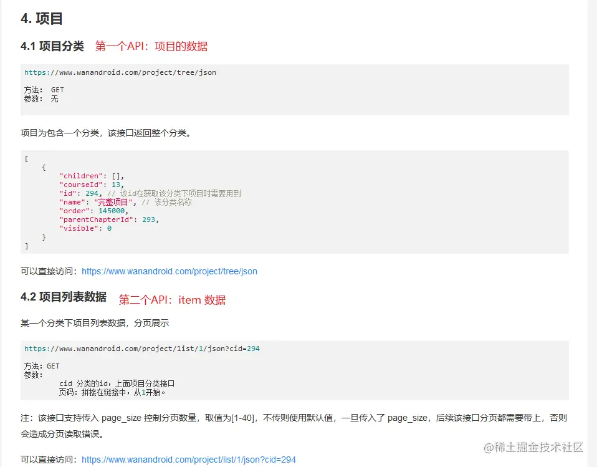
Task: Click the JSON field "courseId" value 13
Action: tap(116, 185)
